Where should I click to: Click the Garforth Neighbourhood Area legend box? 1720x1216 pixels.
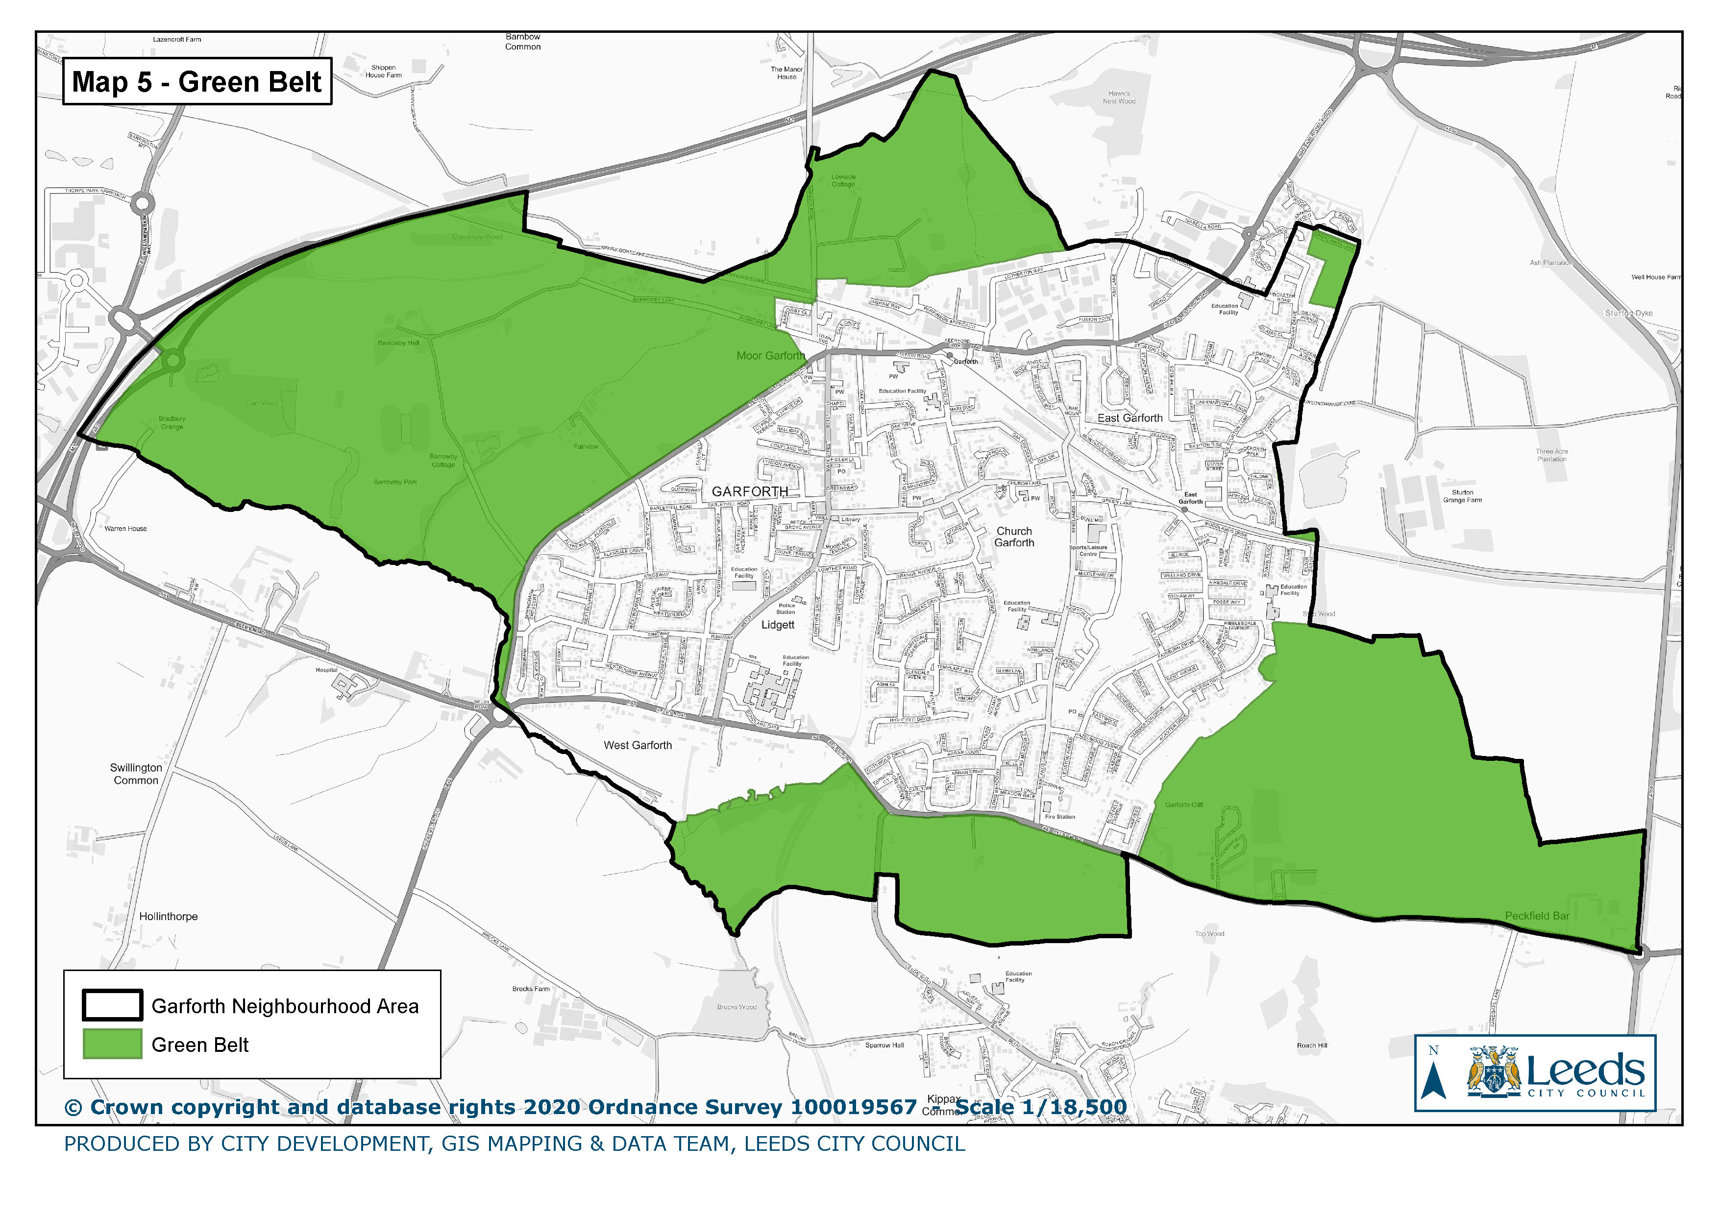point(112,1006)
